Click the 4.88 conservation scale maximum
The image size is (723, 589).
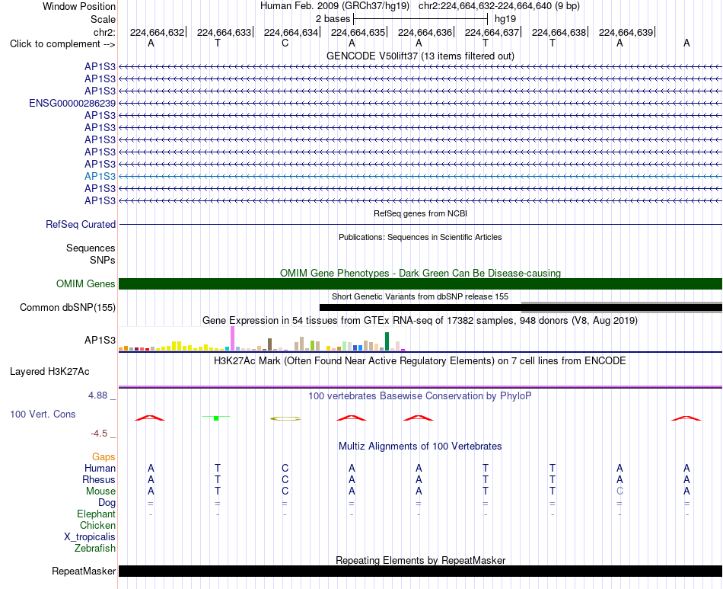(x=97, y=395)
